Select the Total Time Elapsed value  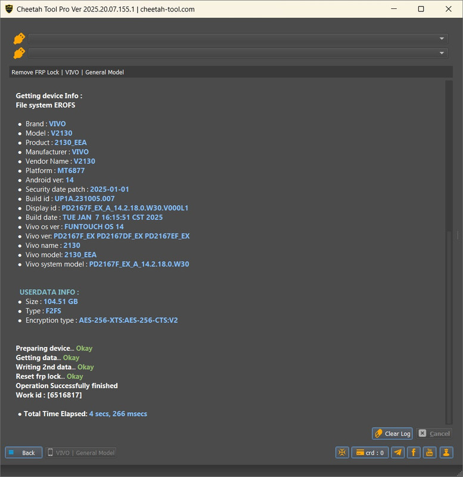118,414
